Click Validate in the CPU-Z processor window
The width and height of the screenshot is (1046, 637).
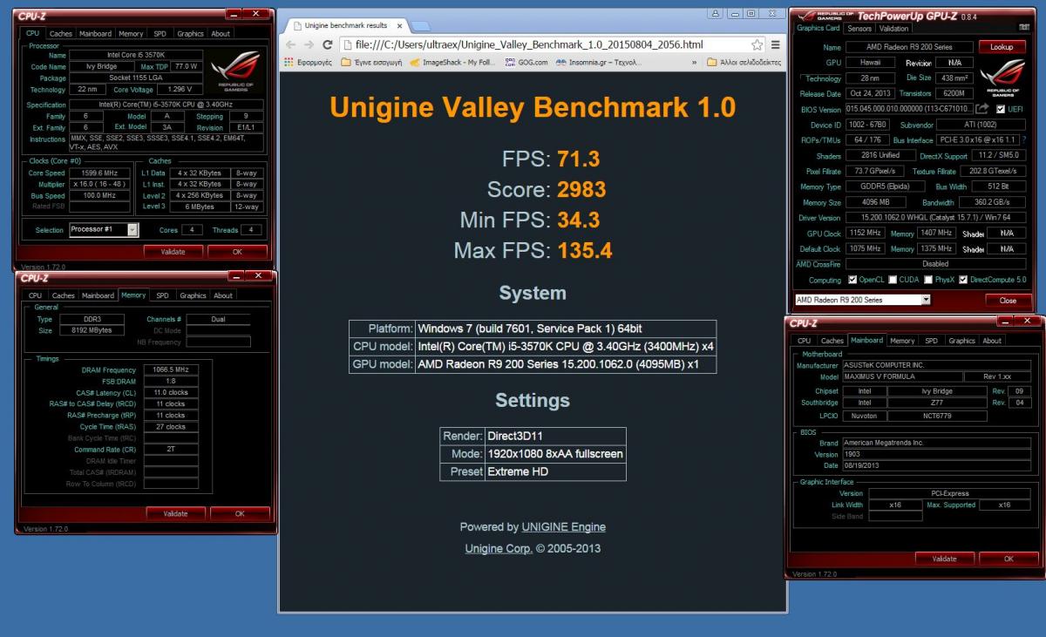173,252
